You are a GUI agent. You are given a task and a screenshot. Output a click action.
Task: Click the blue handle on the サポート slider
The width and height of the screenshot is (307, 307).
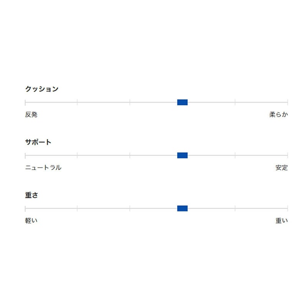182,155
